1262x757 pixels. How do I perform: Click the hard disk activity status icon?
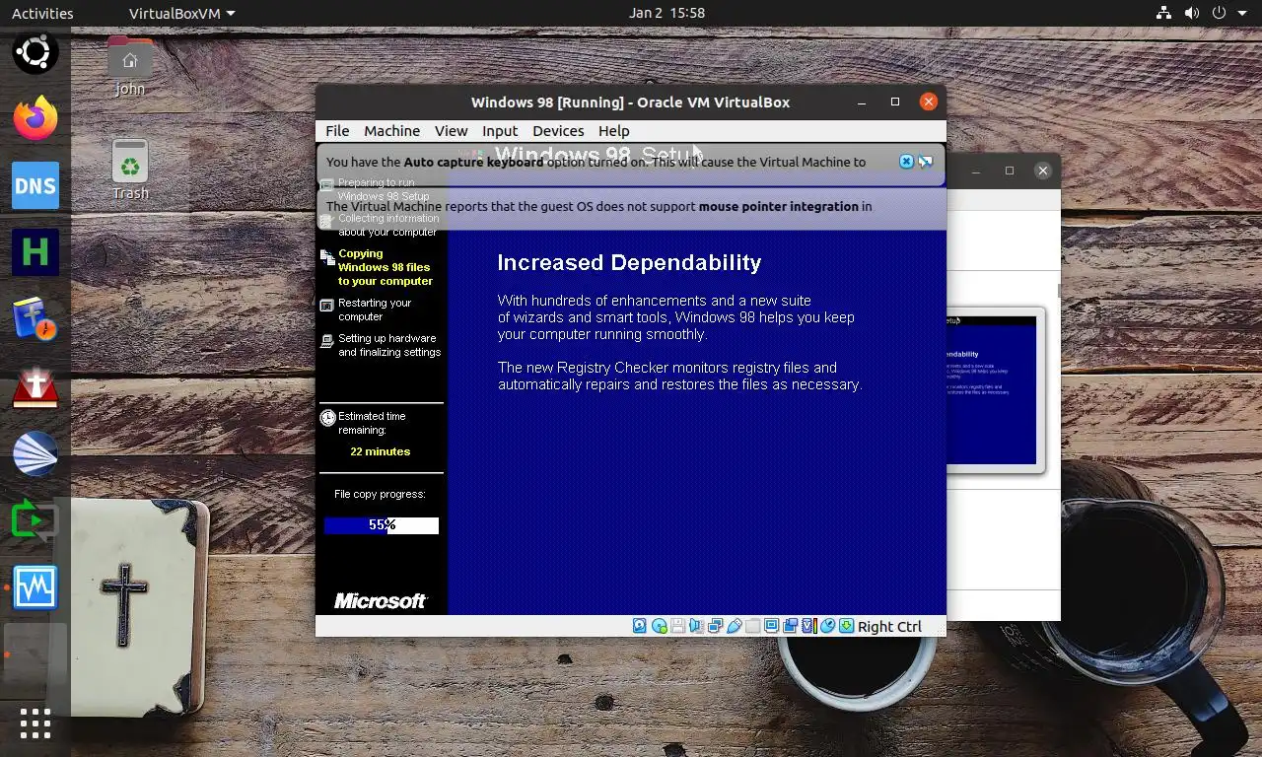pos(640,626)
